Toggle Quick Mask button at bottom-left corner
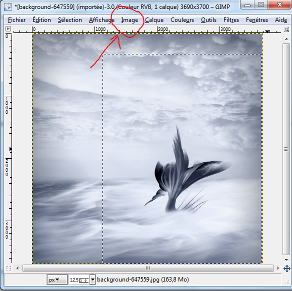 coord(8,269)
